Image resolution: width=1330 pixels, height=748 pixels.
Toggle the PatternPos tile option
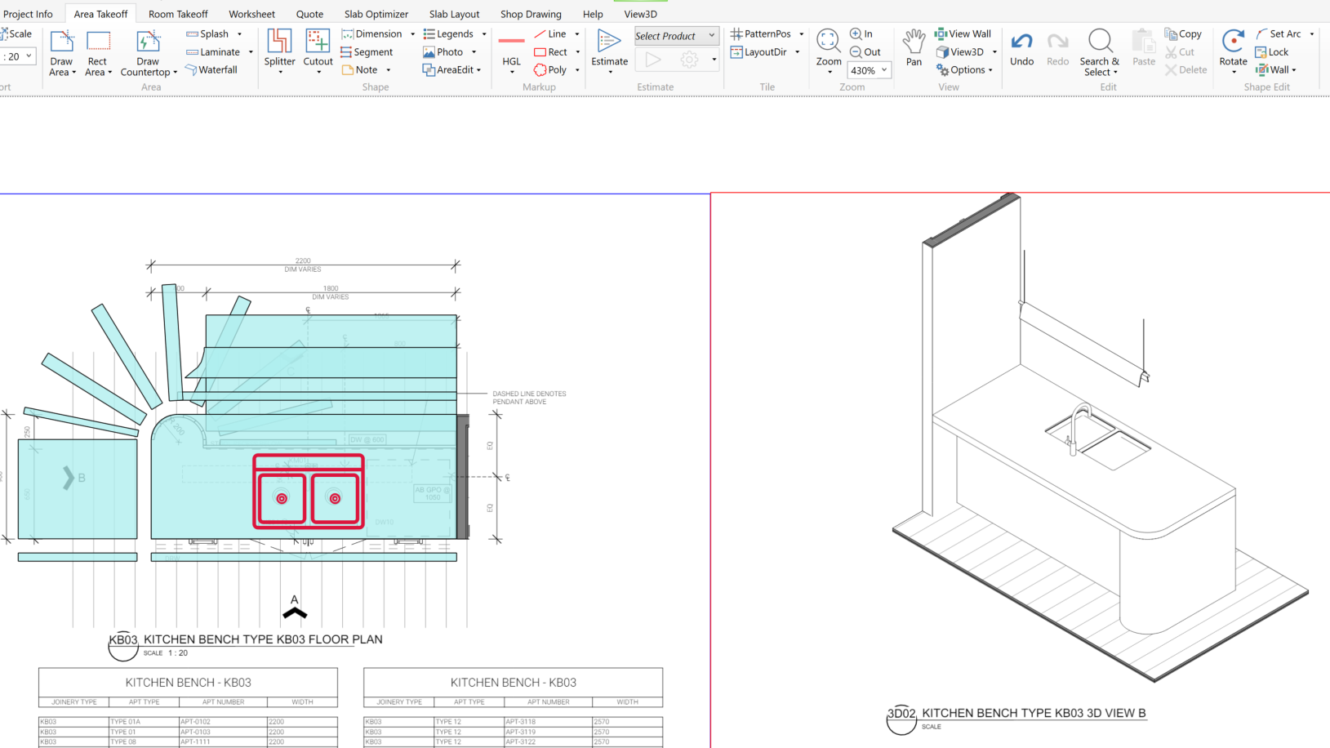tap(760, 34)
